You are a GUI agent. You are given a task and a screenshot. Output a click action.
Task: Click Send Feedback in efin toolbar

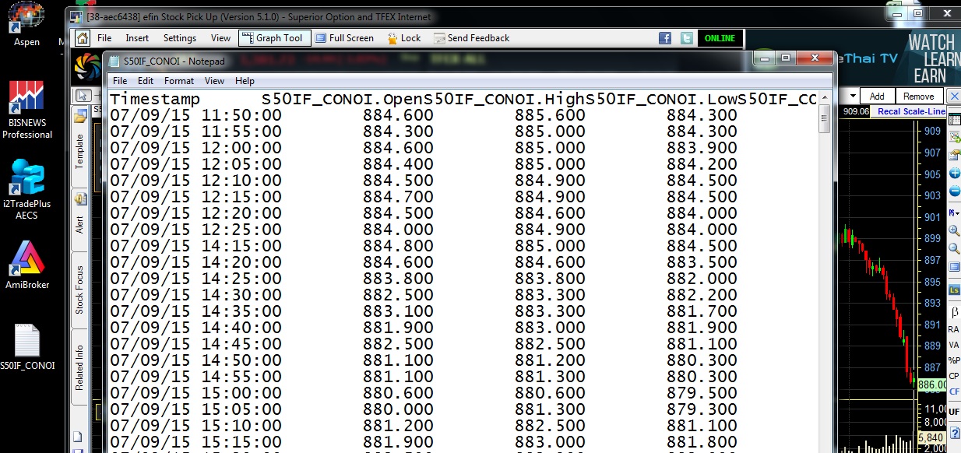coord(471,38)
